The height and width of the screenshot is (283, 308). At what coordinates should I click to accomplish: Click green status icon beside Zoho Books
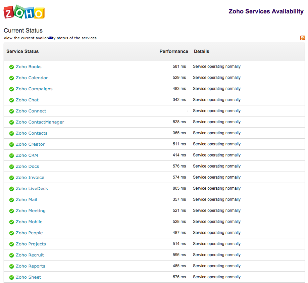pyautogui.click(x=12, y=67)
